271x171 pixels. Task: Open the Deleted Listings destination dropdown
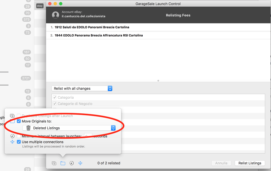(69, 128)
